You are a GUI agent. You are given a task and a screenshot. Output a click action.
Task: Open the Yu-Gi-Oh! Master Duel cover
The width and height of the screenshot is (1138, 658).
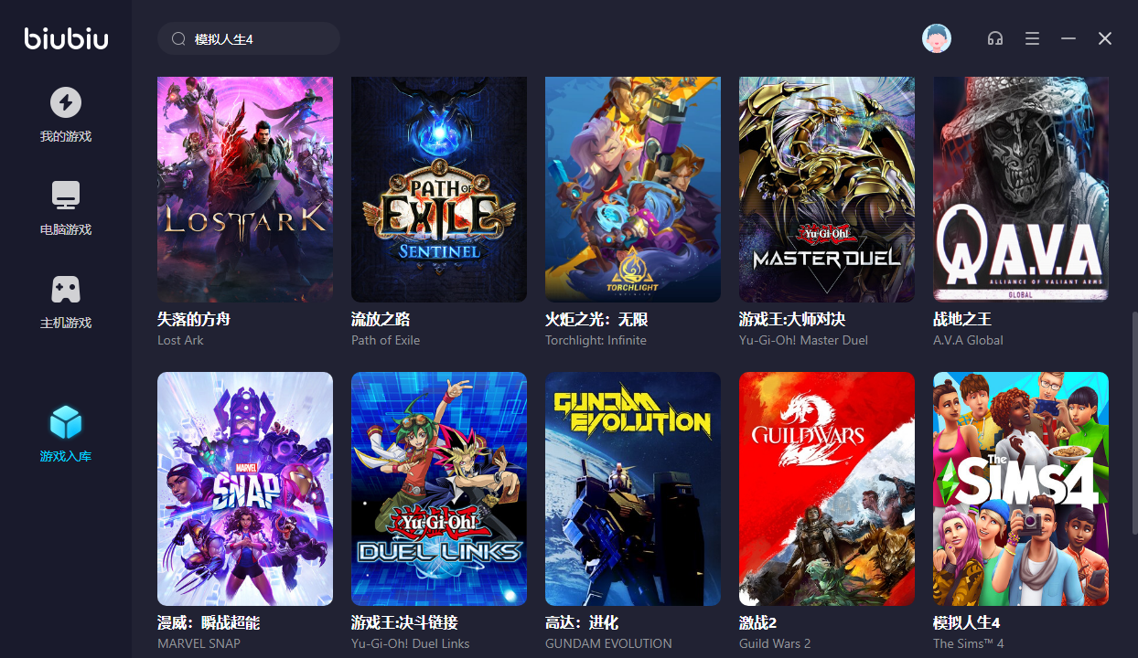coord(827,189)
